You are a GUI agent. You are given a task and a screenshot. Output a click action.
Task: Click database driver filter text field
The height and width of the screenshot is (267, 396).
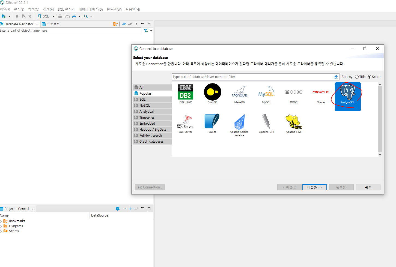coord(252,77)
